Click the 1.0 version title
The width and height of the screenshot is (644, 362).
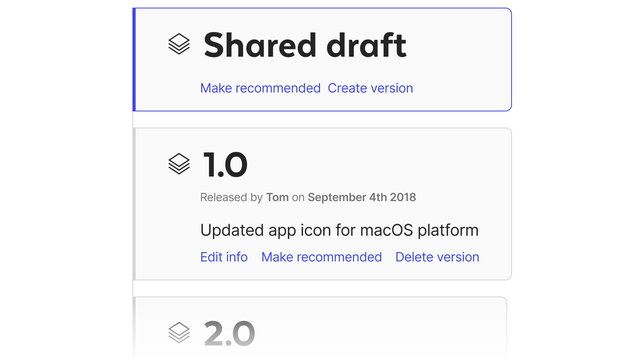coord(225,165)
